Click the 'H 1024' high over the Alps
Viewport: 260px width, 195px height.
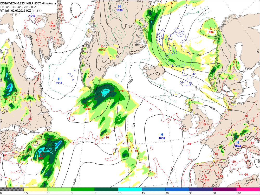coord(238,144)
